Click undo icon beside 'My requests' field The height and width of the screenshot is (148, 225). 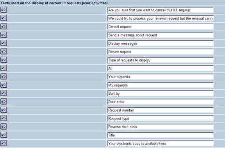(4, 85)
